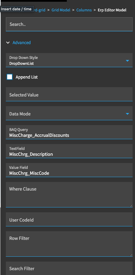
Task: Click the Where Clause resize handle
Action: (x=131, y=205)
